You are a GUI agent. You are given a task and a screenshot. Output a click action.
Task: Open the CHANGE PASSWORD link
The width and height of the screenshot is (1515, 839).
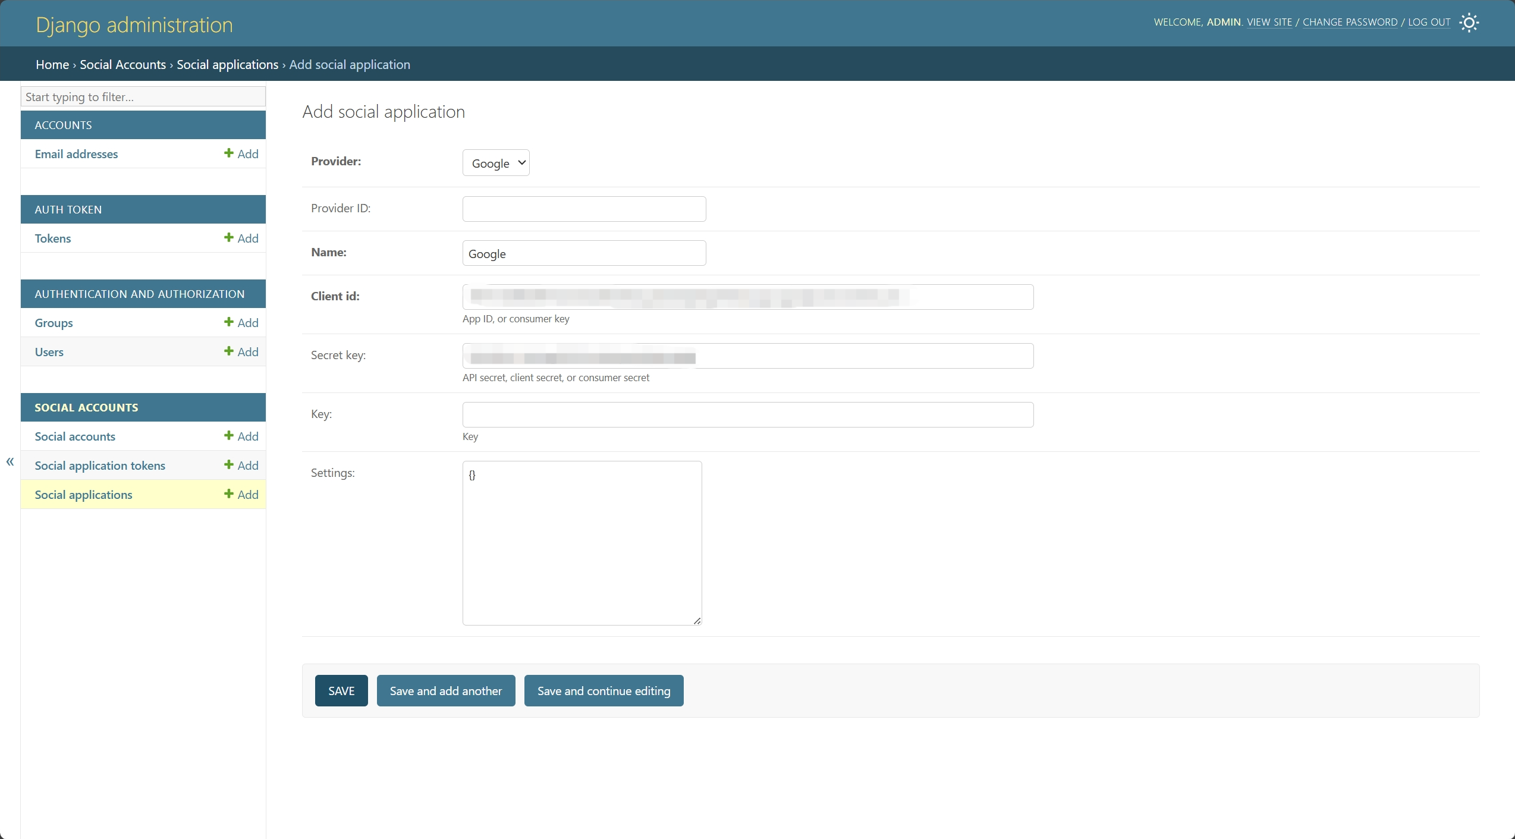click(1350, 22)
